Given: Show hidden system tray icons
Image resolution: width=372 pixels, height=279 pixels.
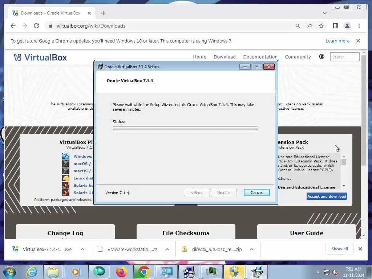Looking at the screenshot, I should tap(318, 272).
